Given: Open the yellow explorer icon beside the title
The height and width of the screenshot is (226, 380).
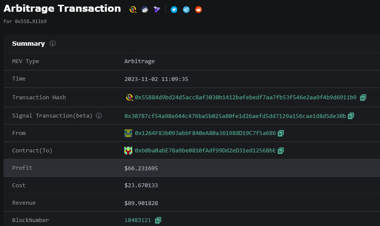Looking at the screenshot, I should click(133, 10).
